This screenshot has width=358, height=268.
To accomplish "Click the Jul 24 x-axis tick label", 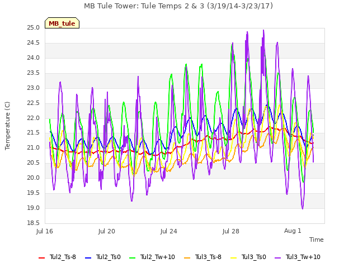I will (169, 231).
